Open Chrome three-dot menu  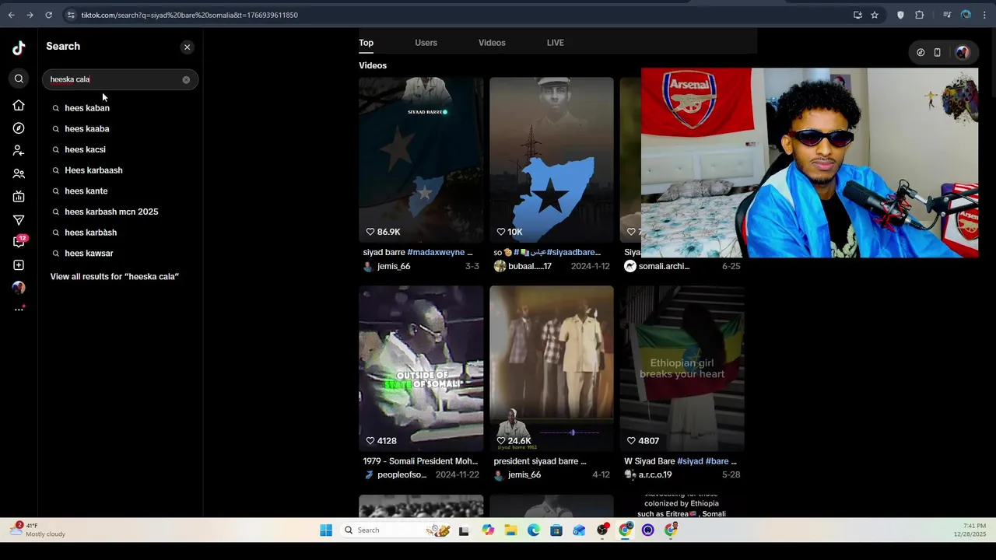984,15
